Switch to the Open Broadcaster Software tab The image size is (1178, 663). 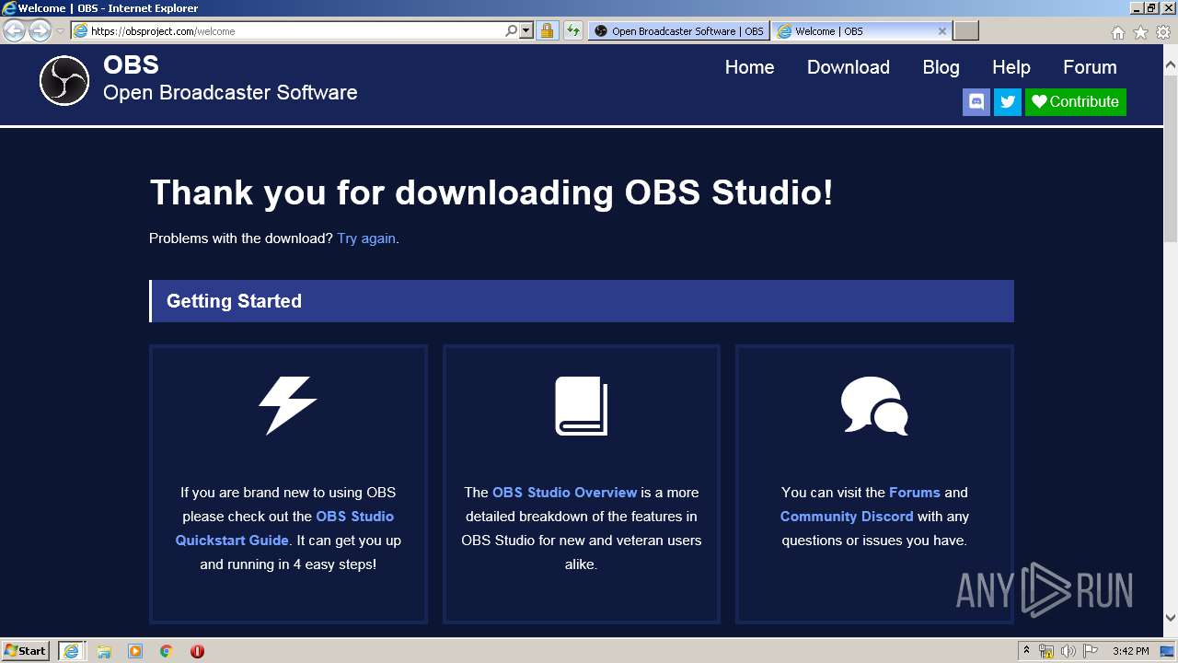(679, 31)
